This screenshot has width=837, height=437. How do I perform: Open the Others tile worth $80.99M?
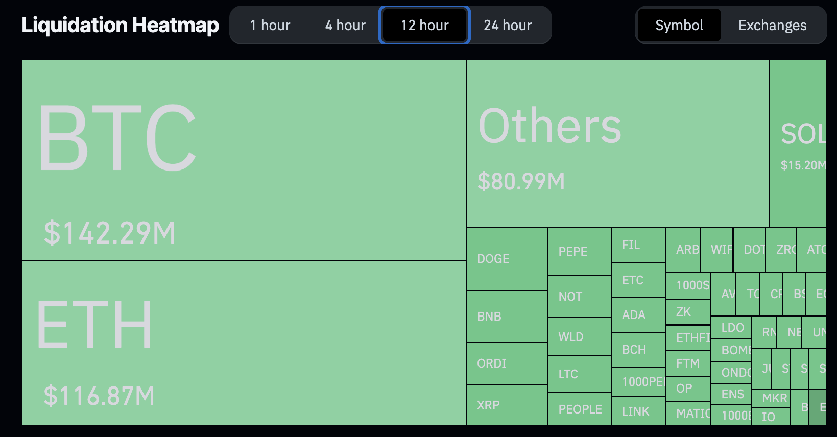617,143
